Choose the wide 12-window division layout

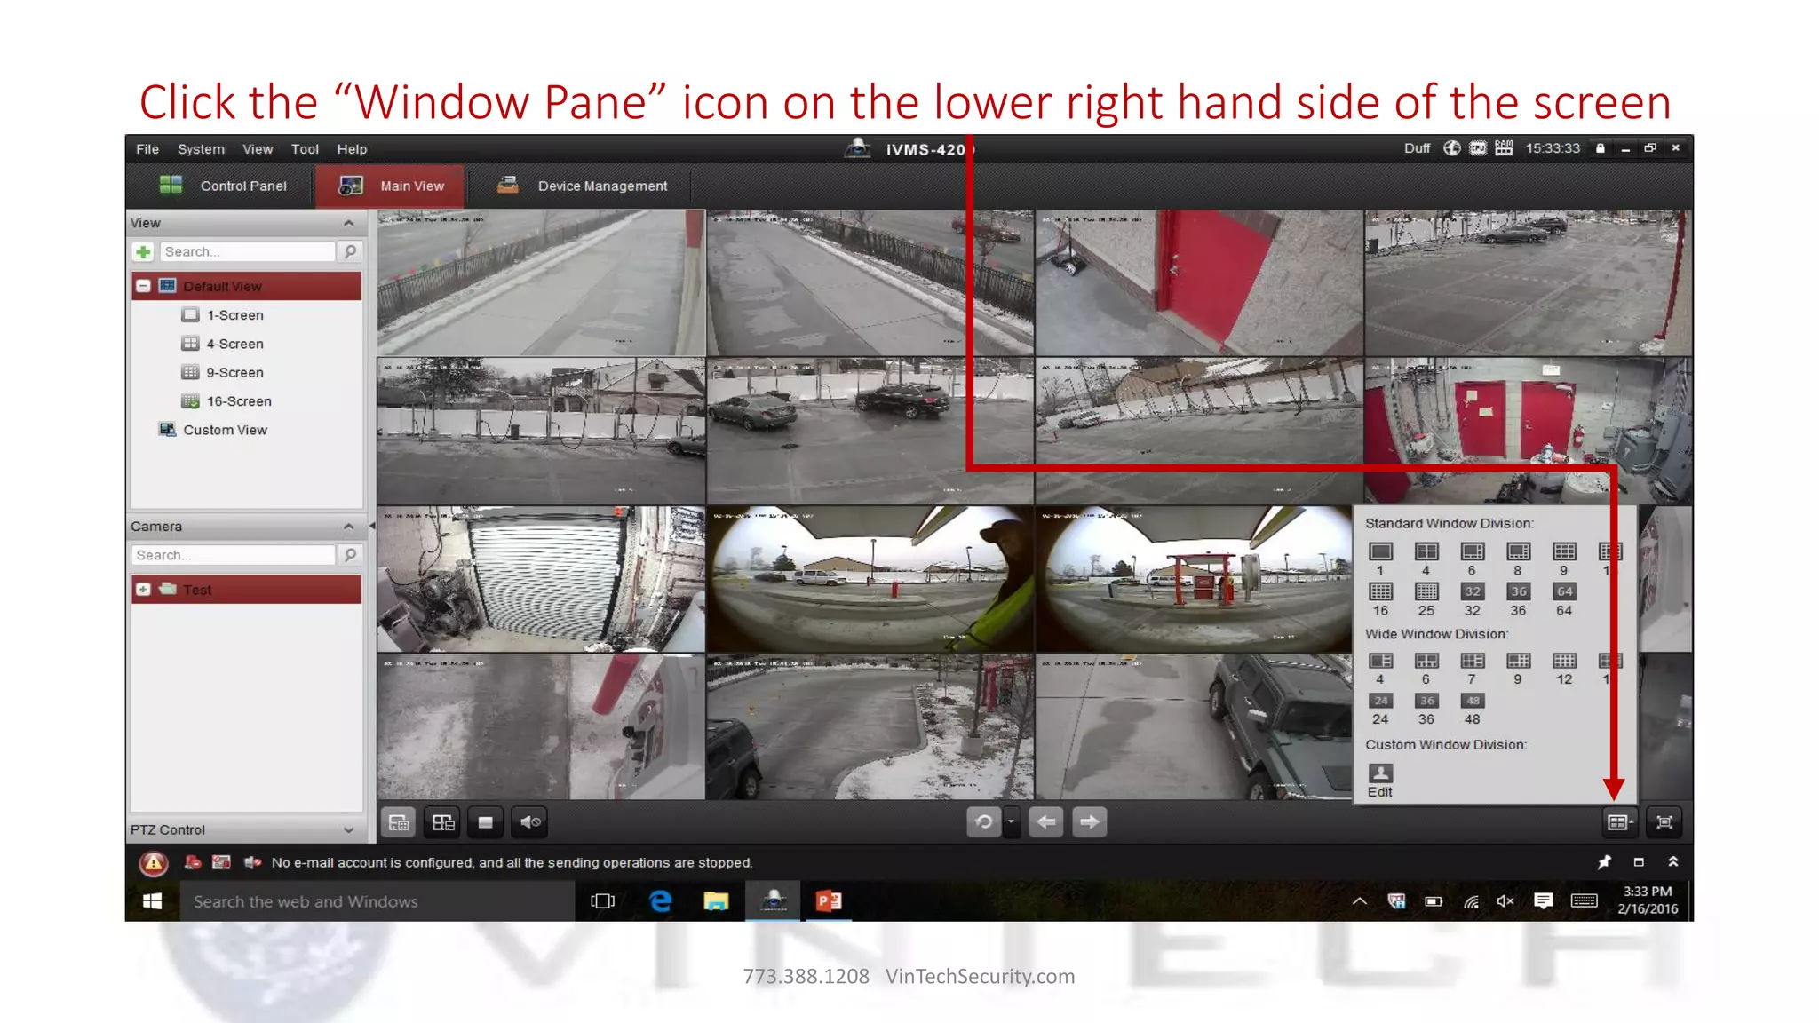[1564, 661]
